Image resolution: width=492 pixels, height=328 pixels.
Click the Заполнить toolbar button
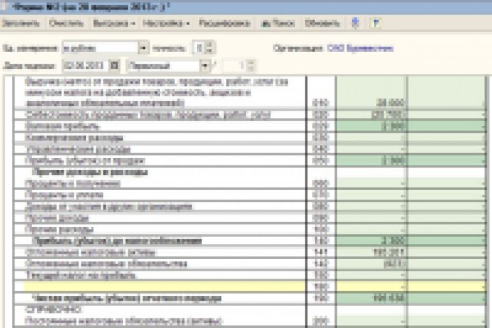[20, 23]
